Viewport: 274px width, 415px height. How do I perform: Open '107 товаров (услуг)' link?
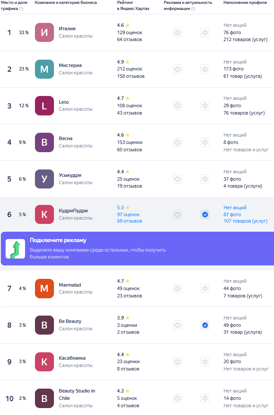coord(246,221)
